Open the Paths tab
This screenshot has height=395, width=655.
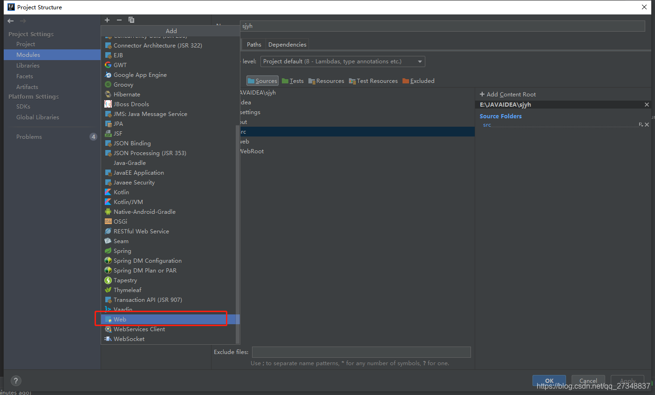click(x=254, y=44)
